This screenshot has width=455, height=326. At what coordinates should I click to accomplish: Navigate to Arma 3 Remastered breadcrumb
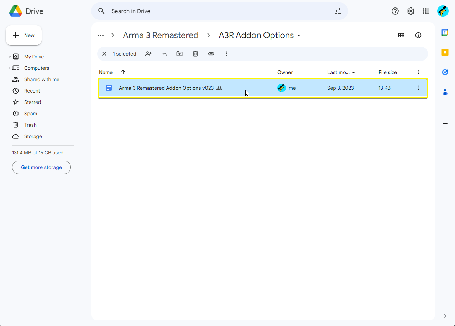(161, 35)
